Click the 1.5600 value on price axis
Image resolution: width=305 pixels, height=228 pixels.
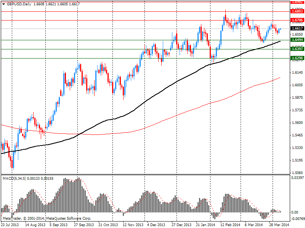point(297,123)
